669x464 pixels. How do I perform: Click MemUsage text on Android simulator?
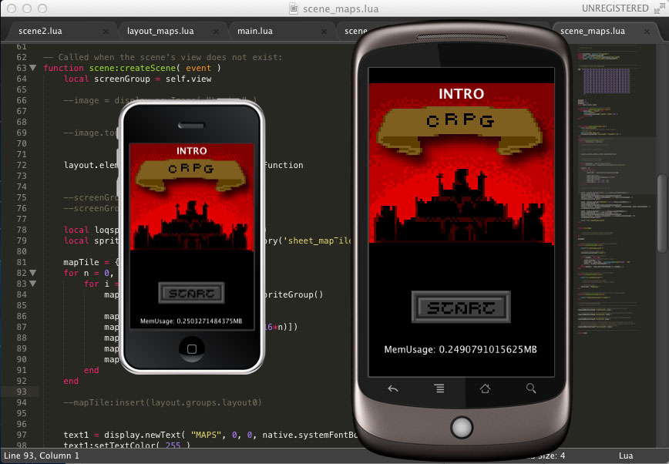(460, 350)
